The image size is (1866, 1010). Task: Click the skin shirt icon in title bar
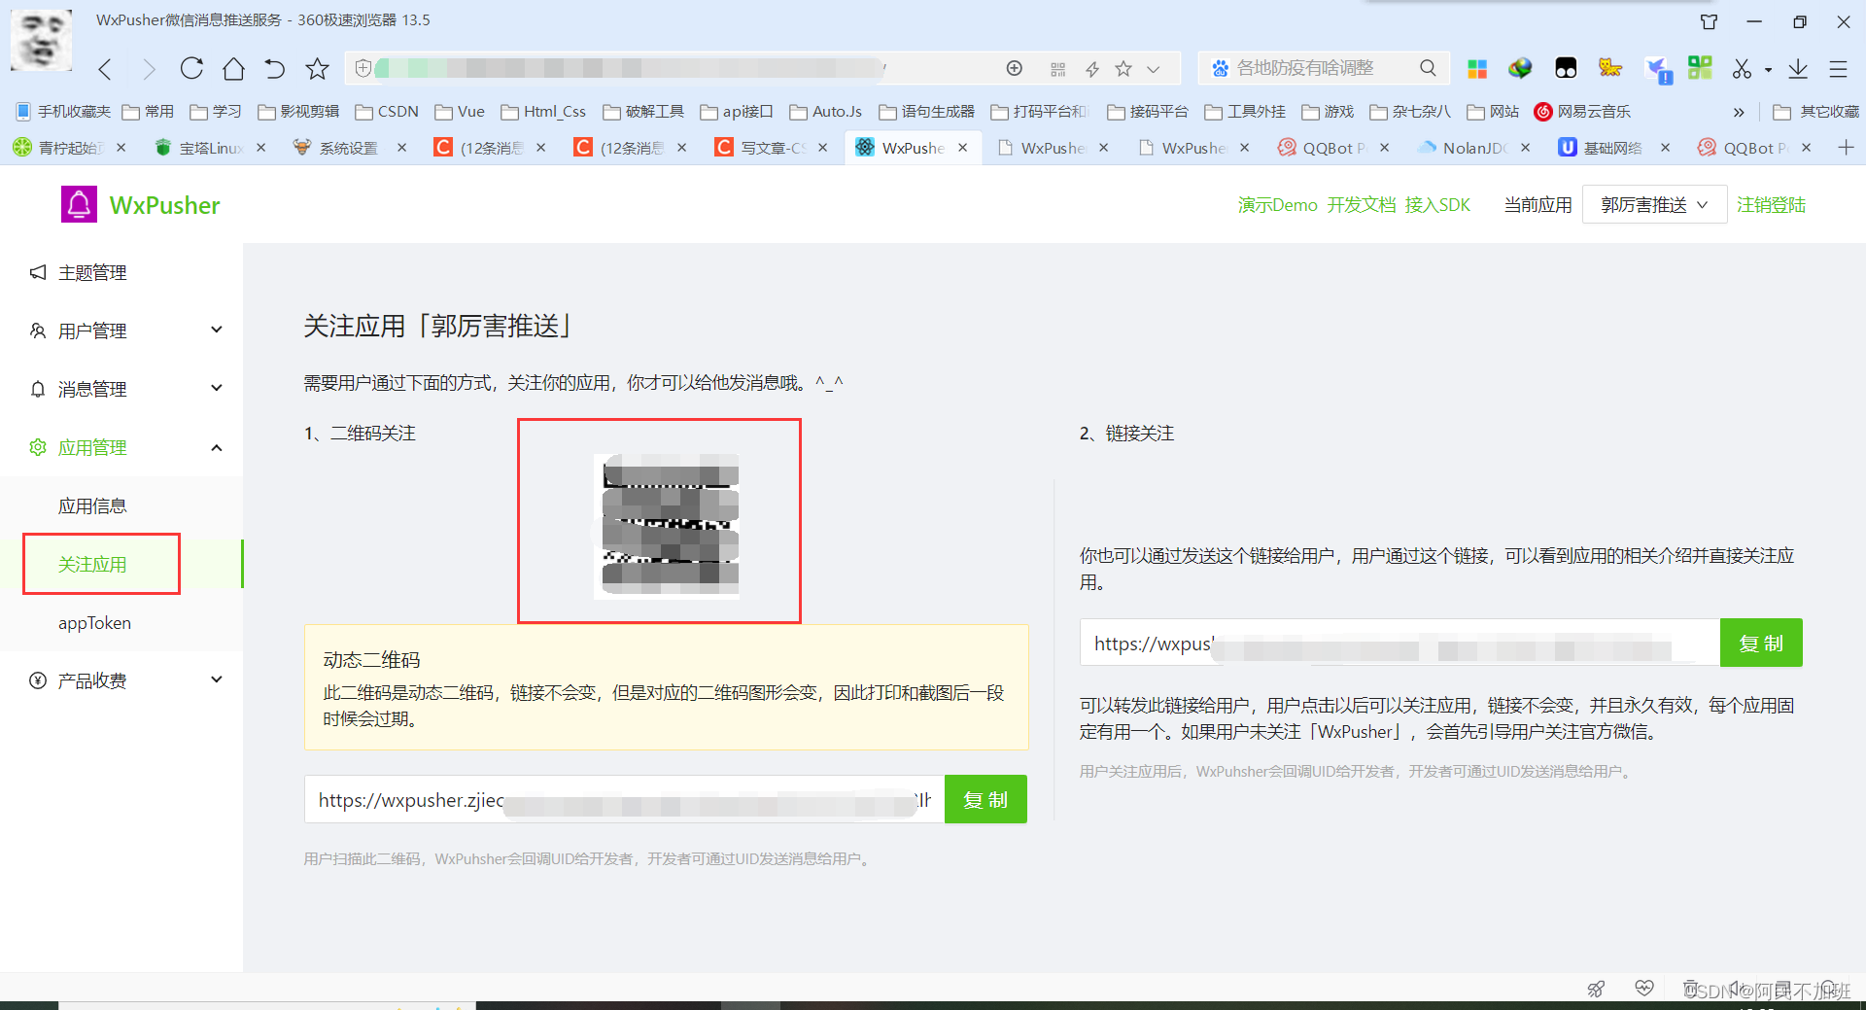coord(1709,21)
